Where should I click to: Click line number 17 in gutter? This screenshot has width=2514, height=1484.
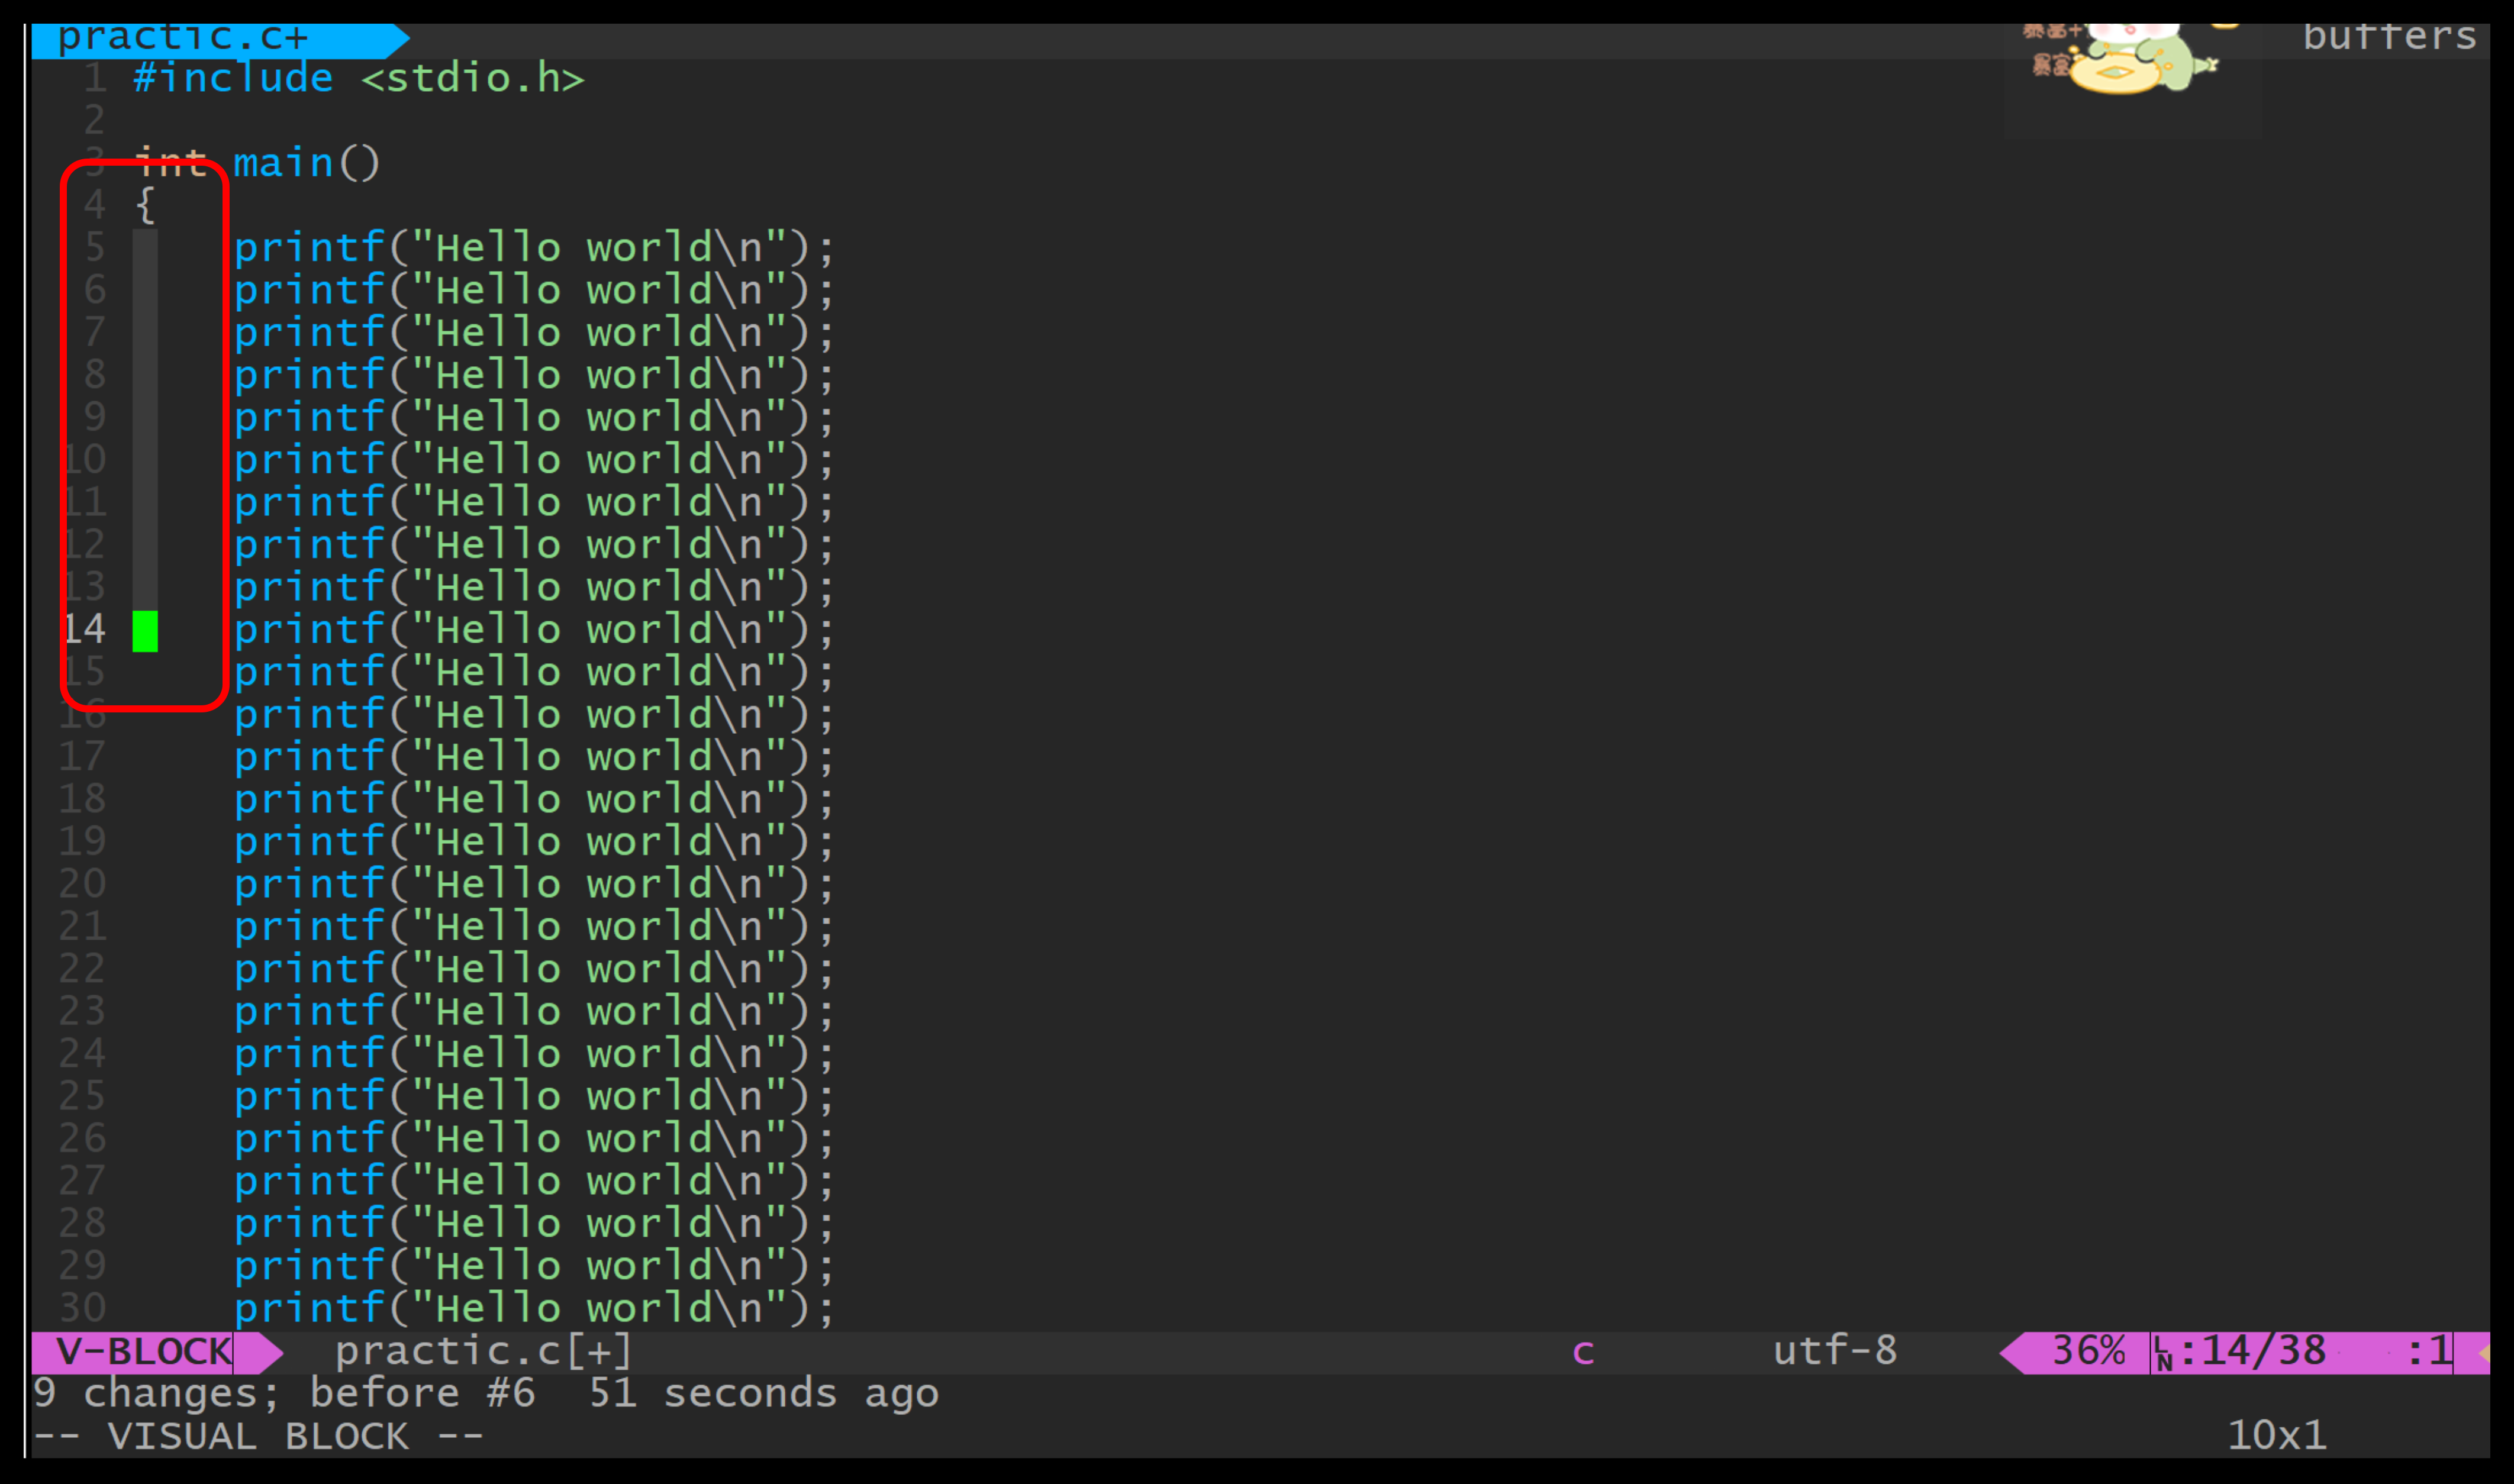tap(82, 757)
